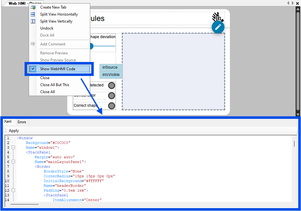Switch to the Errors tab
Image resolution: width=301 pixels, height=211 pixels.
[22, 122]
